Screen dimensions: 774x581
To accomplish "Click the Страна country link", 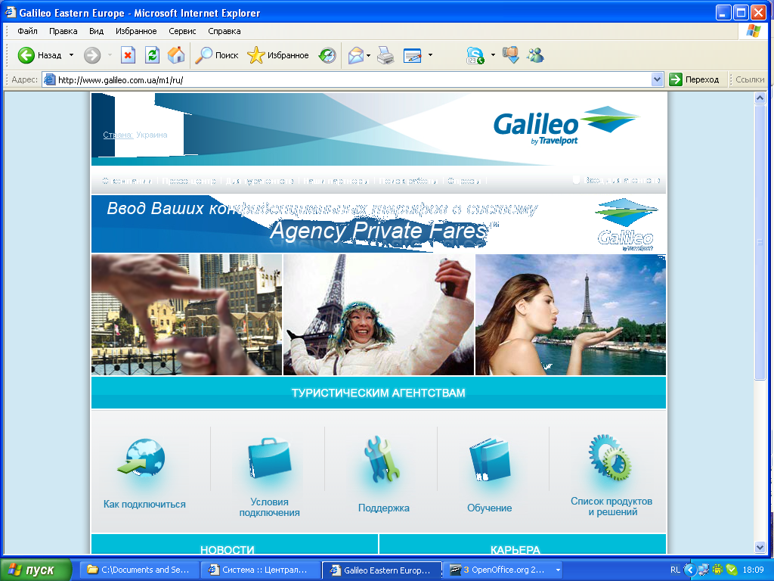I will 118,135.
